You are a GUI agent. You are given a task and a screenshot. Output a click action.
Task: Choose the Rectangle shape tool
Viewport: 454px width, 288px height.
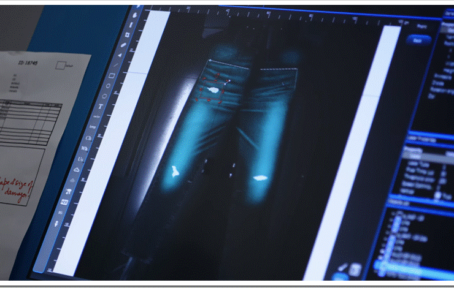(x=111, y=76)
